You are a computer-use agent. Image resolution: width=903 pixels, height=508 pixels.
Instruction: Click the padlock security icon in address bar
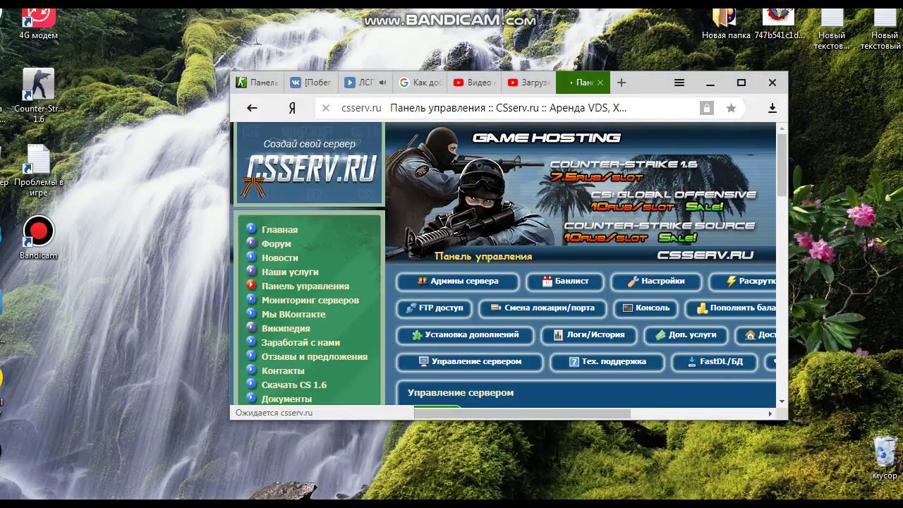click(x=706, y=108)
